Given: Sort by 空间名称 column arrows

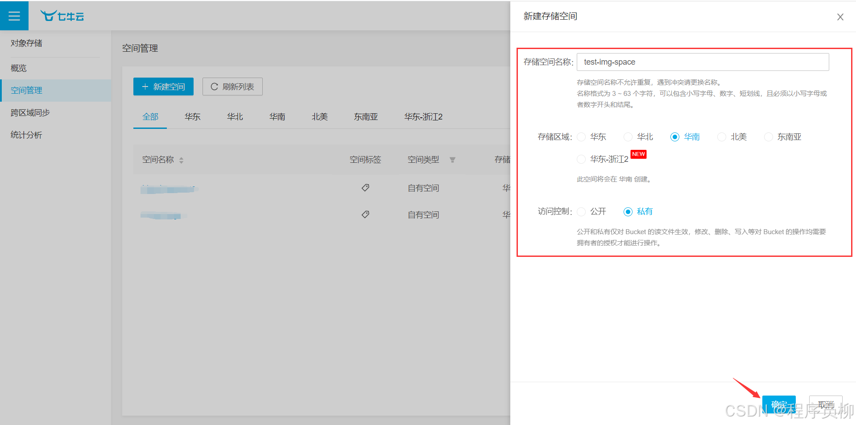Looking at the screenshot, I should click(x=181, y=160).
